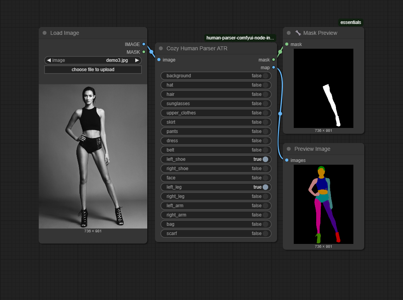This screenshot has height=300, width=403.
Task: Click the images input port on Preview Image
Action: [x=287, y=160]
